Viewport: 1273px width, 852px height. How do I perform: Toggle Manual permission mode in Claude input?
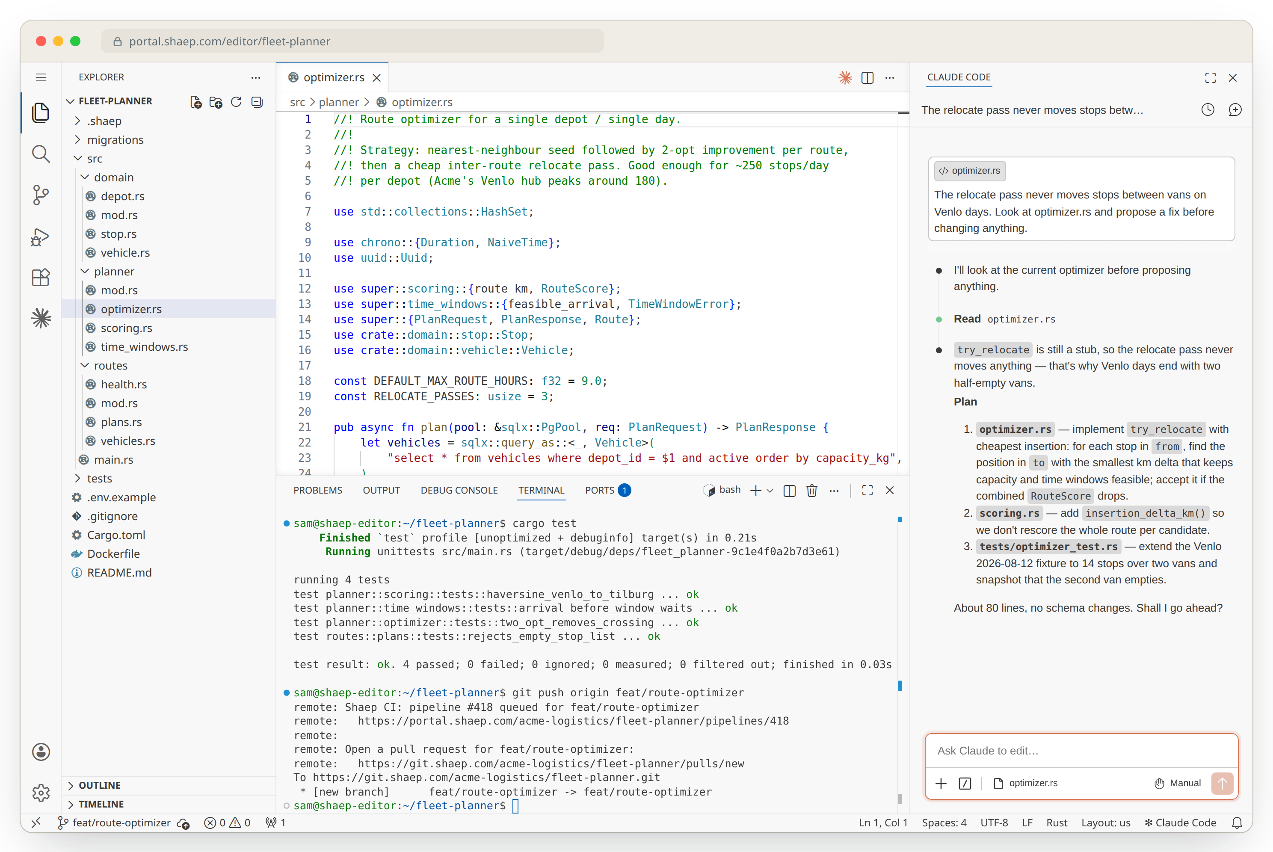point(1177,783)
